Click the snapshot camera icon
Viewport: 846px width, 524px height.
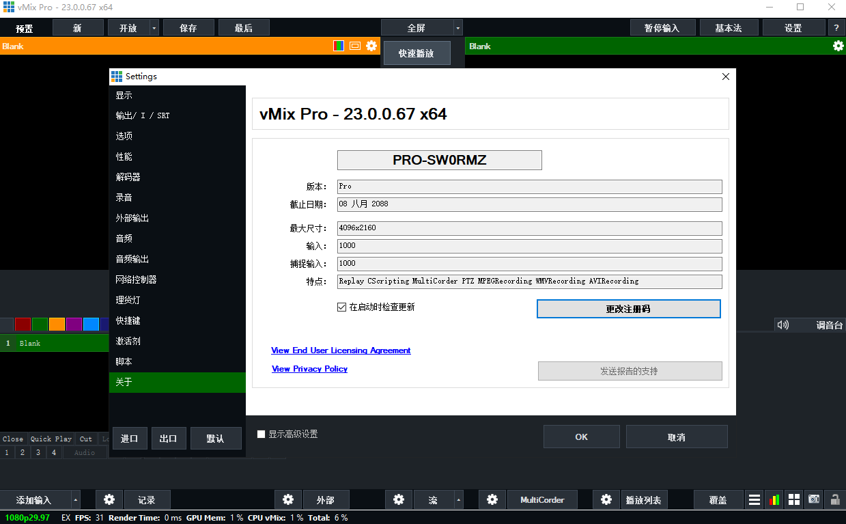point(814,499)
